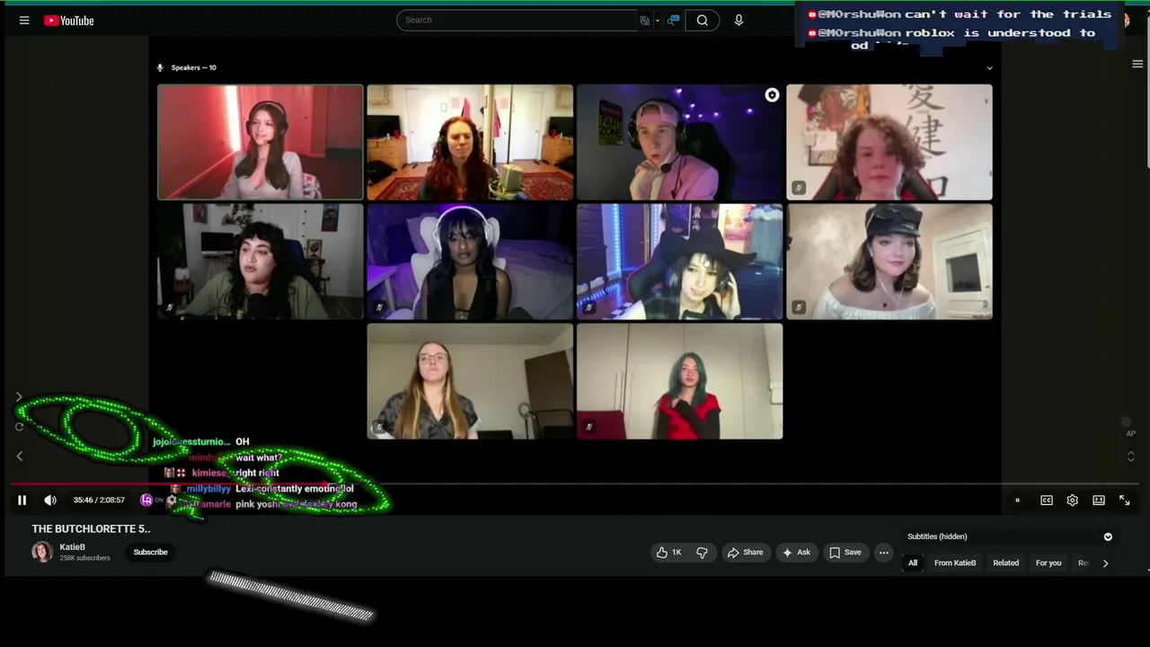Click the gear icon next to LR toggle
This screenshot has width=1150, height=647.
click(x=172, y=501)
